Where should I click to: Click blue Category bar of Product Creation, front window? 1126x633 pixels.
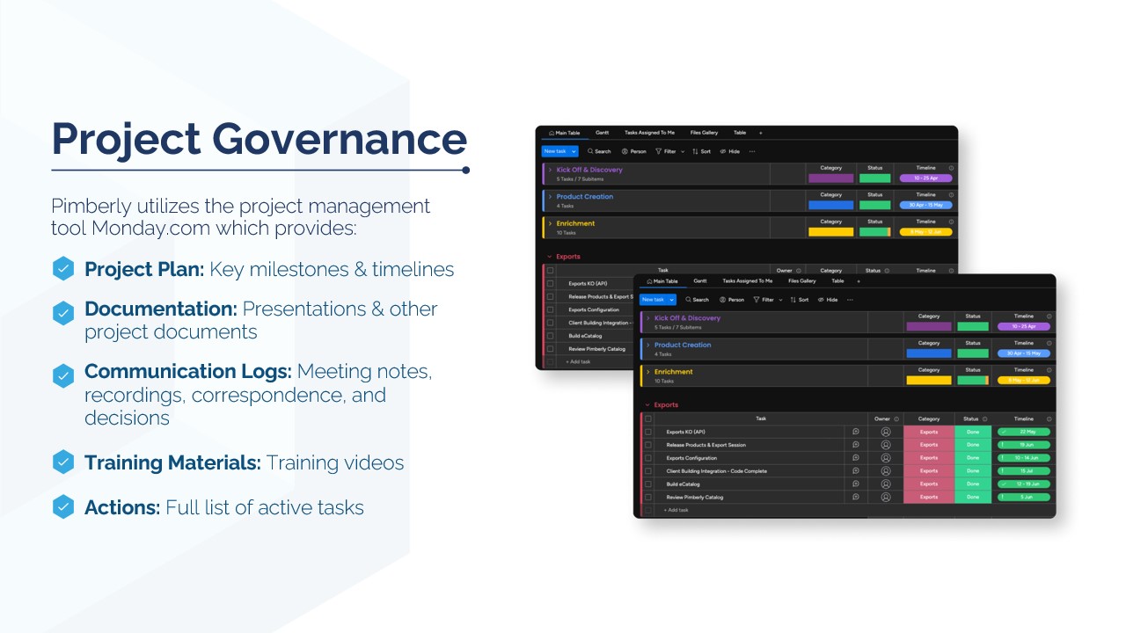coord(929,353)
